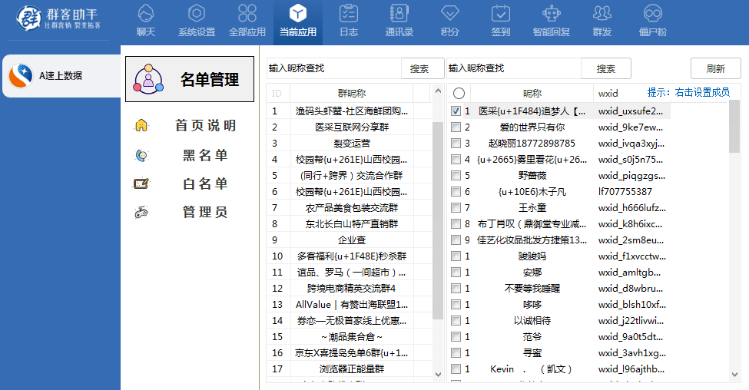Screen dimensions: 749x390
Task: Click the A速上数据 account avatar
Action: tap(21, 76)
